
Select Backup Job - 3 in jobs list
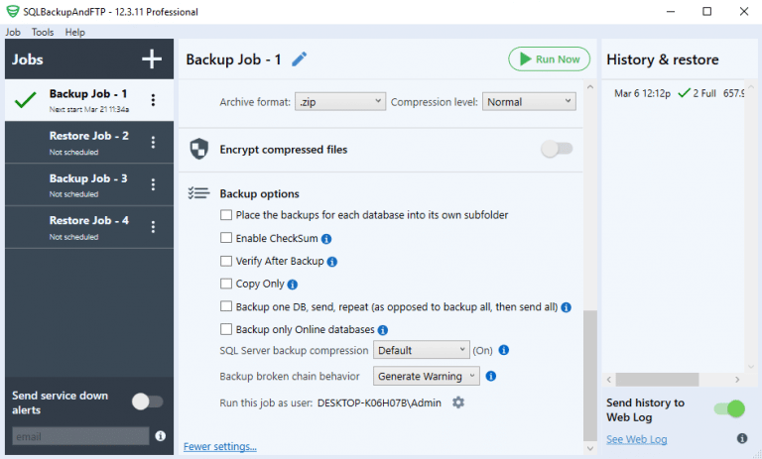pos(89,184)
